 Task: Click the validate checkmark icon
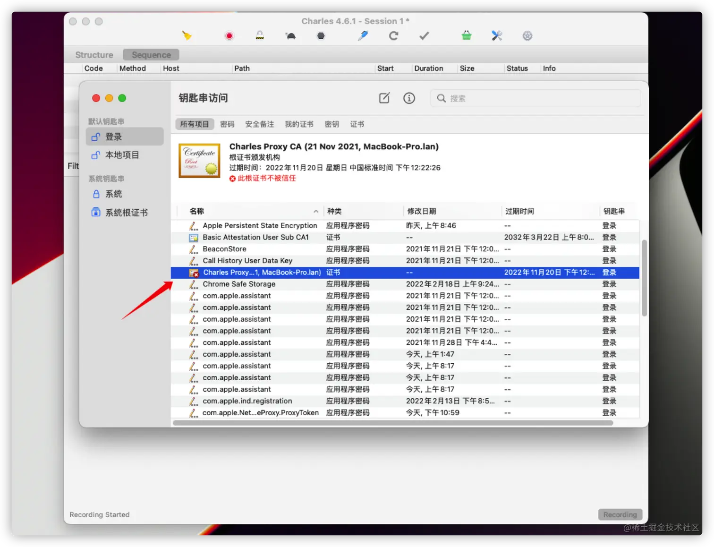point(424,36)
